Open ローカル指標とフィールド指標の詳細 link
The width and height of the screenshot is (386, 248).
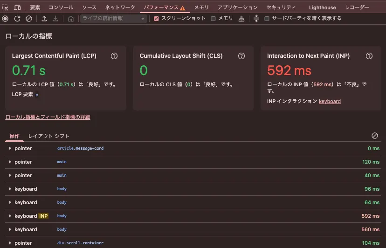(48, 117)
